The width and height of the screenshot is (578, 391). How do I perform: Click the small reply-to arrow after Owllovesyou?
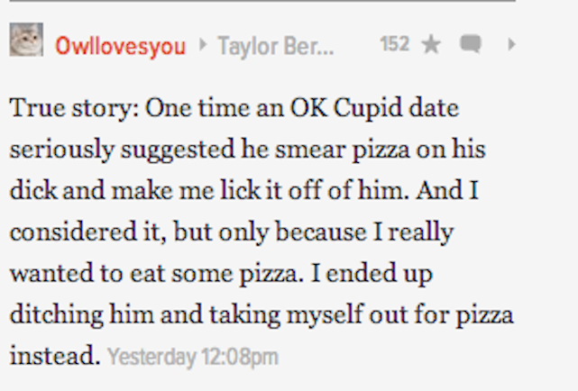click(203, 45)
